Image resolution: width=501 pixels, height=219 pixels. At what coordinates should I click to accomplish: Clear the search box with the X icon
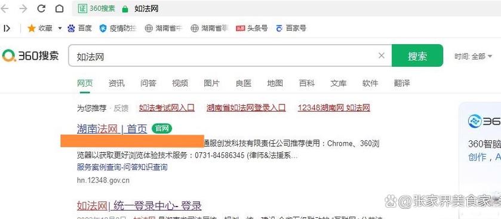381,55
